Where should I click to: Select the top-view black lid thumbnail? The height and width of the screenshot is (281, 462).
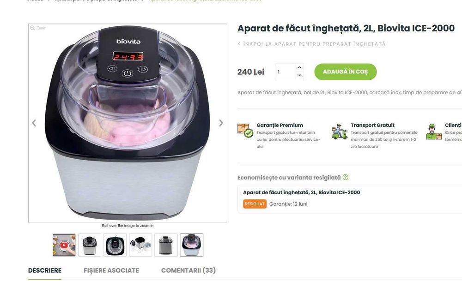click(x=115, y=245)
